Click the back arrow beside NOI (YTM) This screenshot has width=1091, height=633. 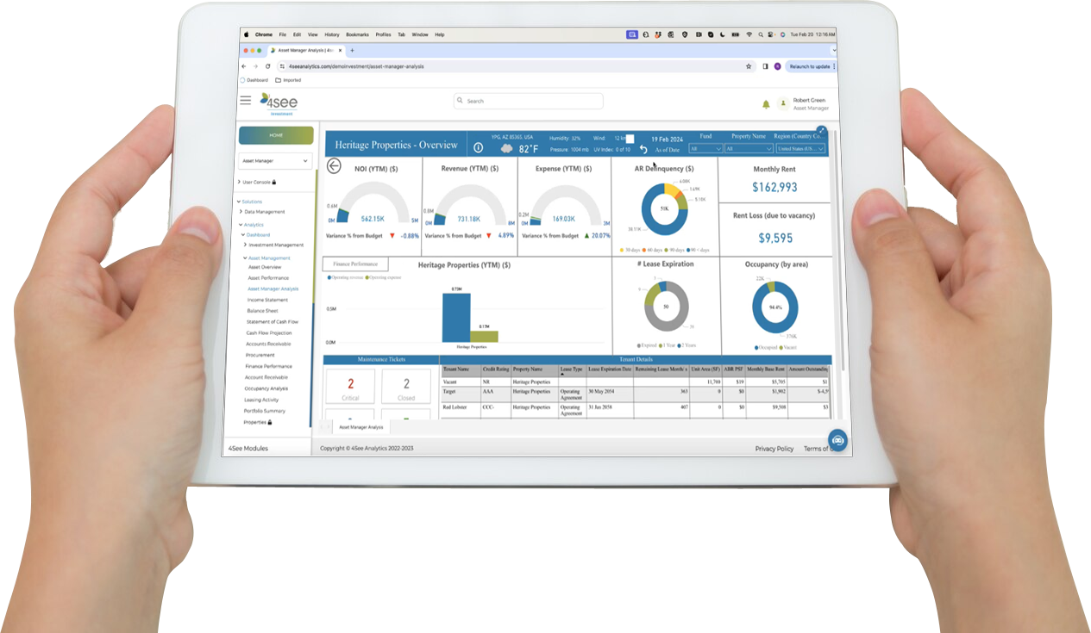tap(334, 166)
